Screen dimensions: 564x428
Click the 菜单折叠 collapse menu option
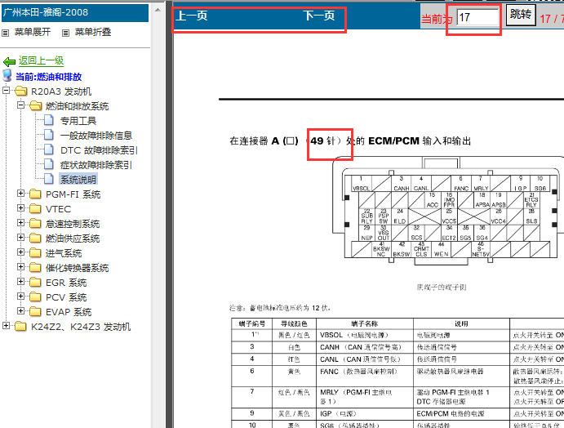point(93,32)
